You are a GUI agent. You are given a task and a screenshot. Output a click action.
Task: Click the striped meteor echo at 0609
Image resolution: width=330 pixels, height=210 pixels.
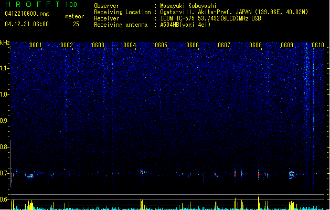[292, 175]
